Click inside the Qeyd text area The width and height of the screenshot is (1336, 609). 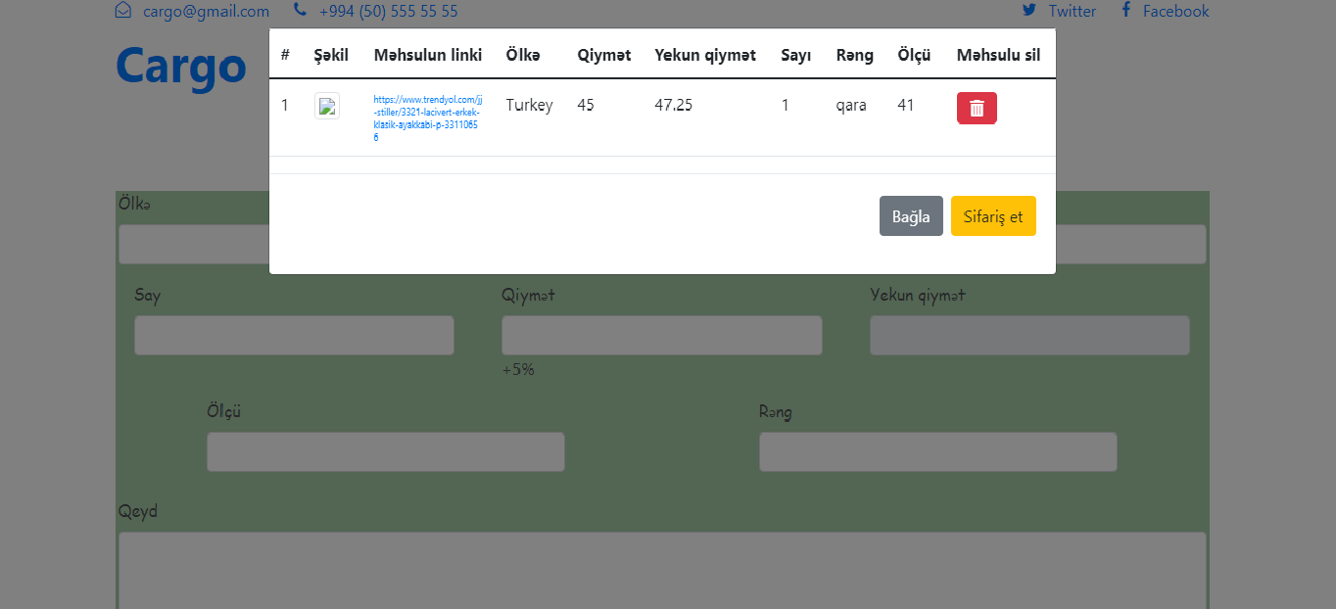(x=662, y=571)
